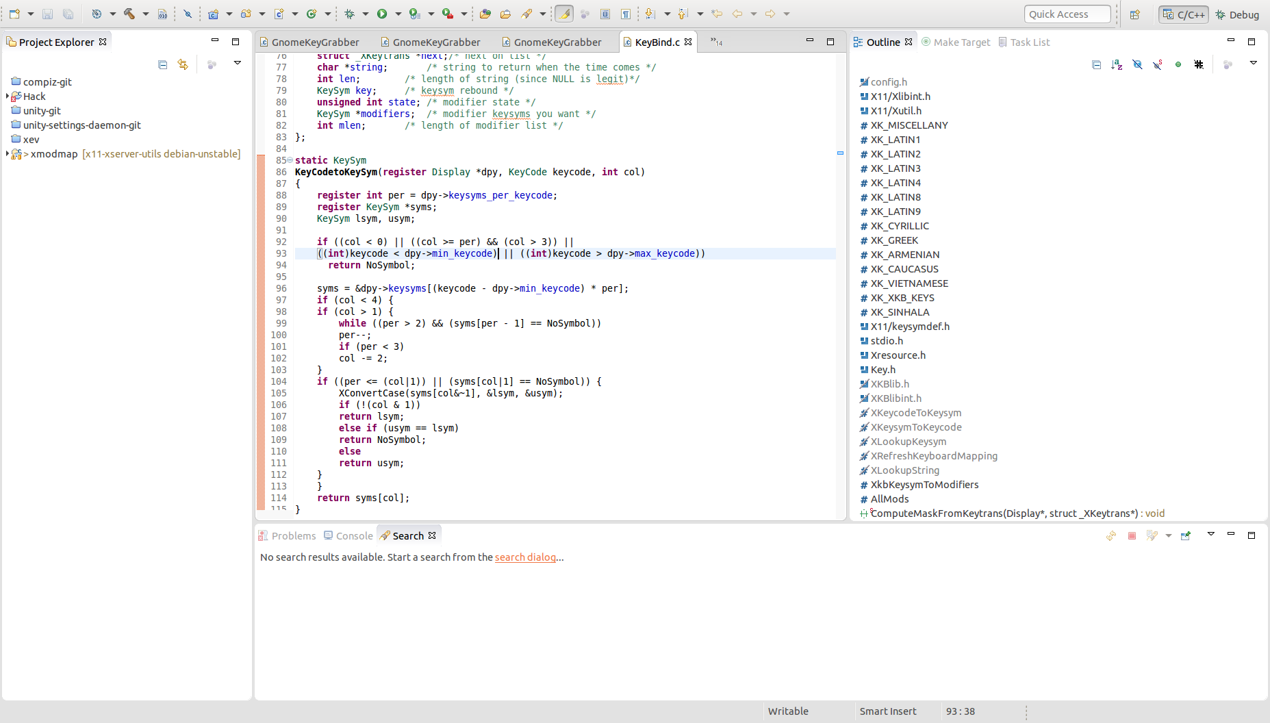The image size is (1270, 723).
Task: Click the New Source Folder icon
Action: click(x=246, y=14)
